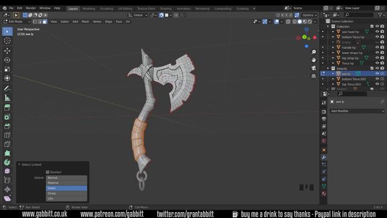Image resolution: width=387 pixels, height=218 pixels.
Task: Activate the Select Box tool
Action: click(7, 31)
